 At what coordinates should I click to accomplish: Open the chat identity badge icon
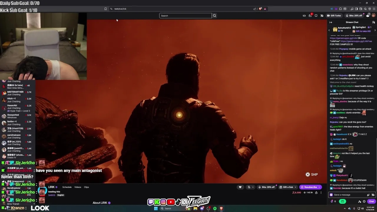point(331,195)
